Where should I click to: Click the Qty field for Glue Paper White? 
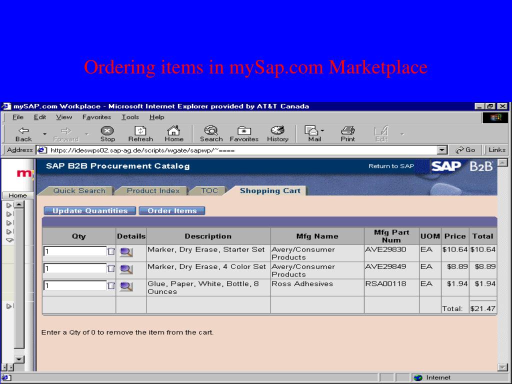click(75, 285)
